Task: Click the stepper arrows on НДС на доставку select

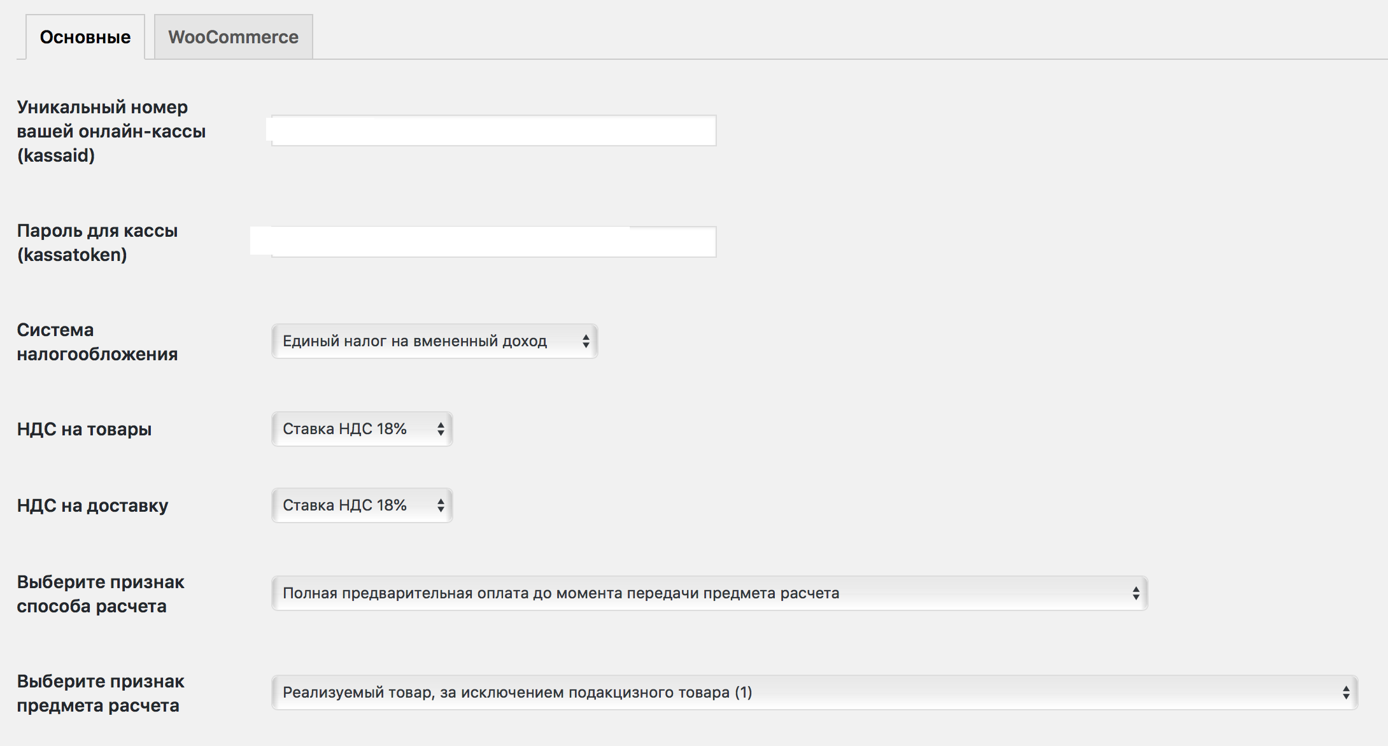Action: [441, 505]
